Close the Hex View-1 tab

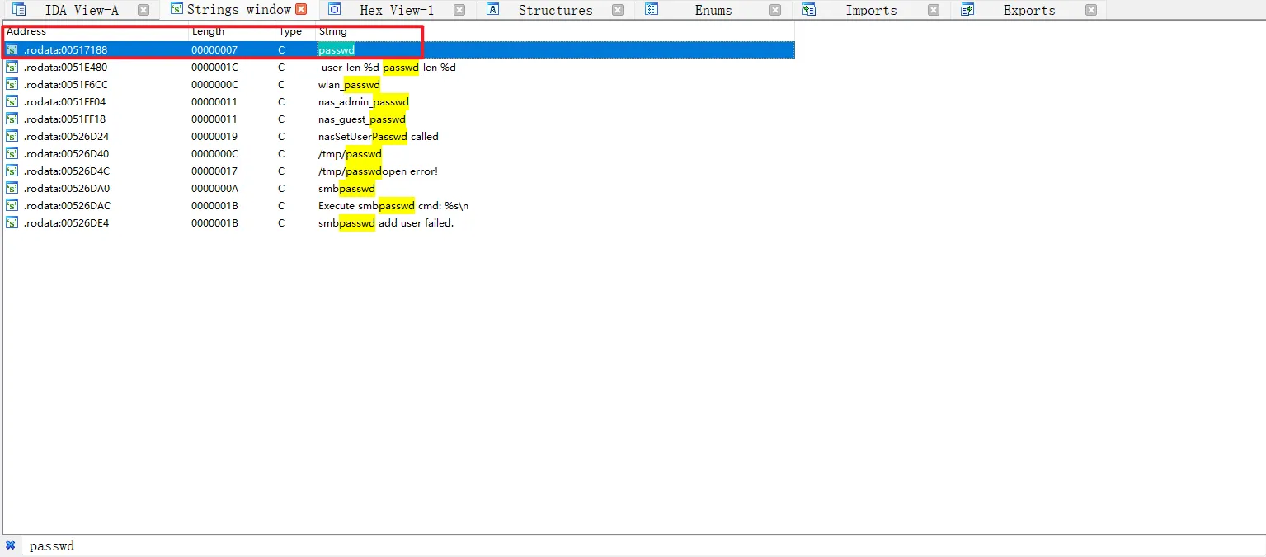[x=459, y=10]
